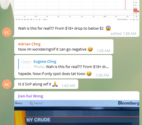
Task: Select the YTD chart range
Action: click(31, 19)
